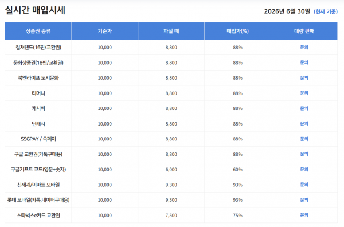Select the 60% rate cell

(x=237, y=170)
